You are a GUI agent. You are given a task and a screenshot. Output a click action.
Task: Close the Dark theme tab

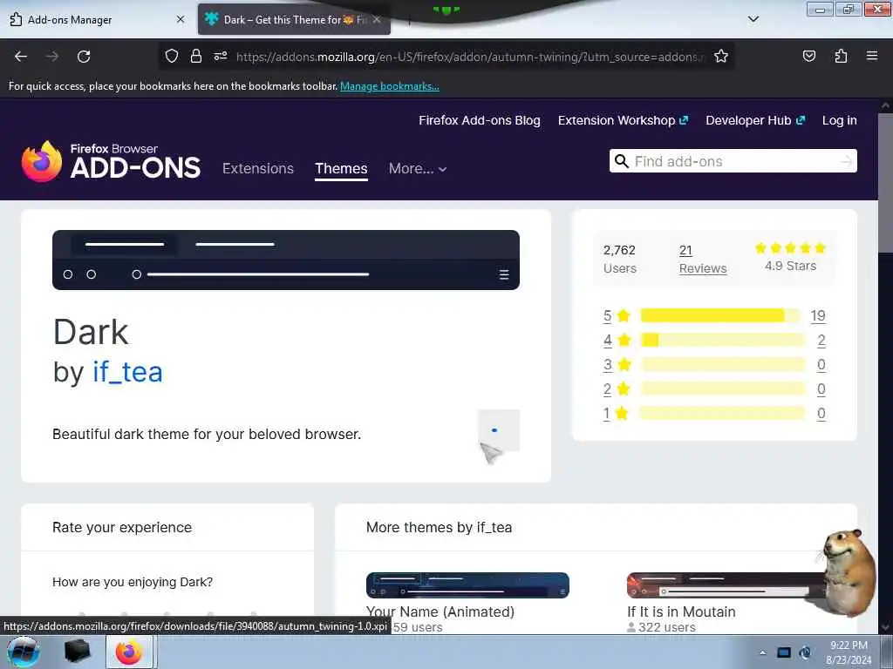377,19
